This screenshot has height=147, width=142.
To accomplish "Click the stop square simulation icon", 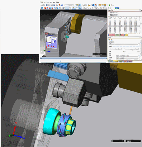I will [54, 5].
